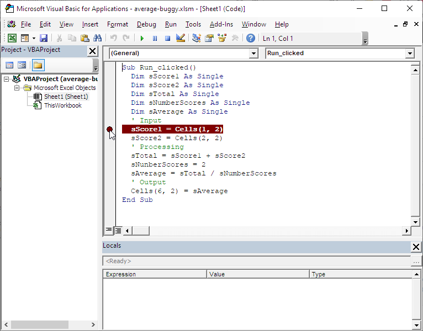This screenshot has width=423, height=331.
Task: Click the View Code icon in Project pane
Action: tap(9, 65)
